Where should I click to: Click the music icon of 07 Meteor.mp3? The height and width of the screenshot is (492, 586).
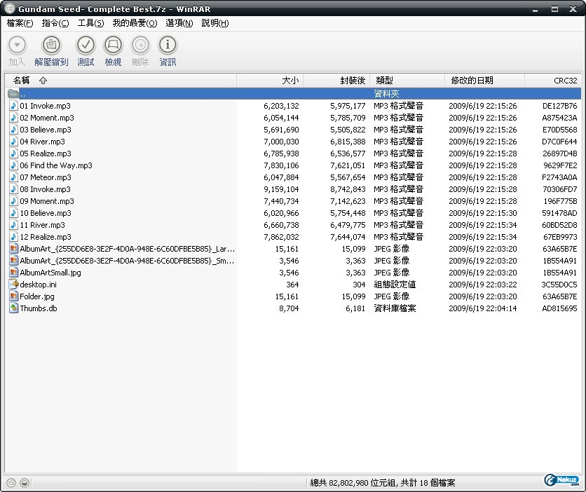[13, 177]
